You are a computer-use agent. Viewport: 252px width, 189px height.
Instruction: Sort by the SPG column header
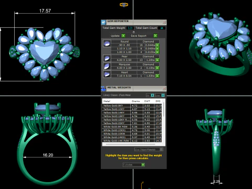pos(158,101)
